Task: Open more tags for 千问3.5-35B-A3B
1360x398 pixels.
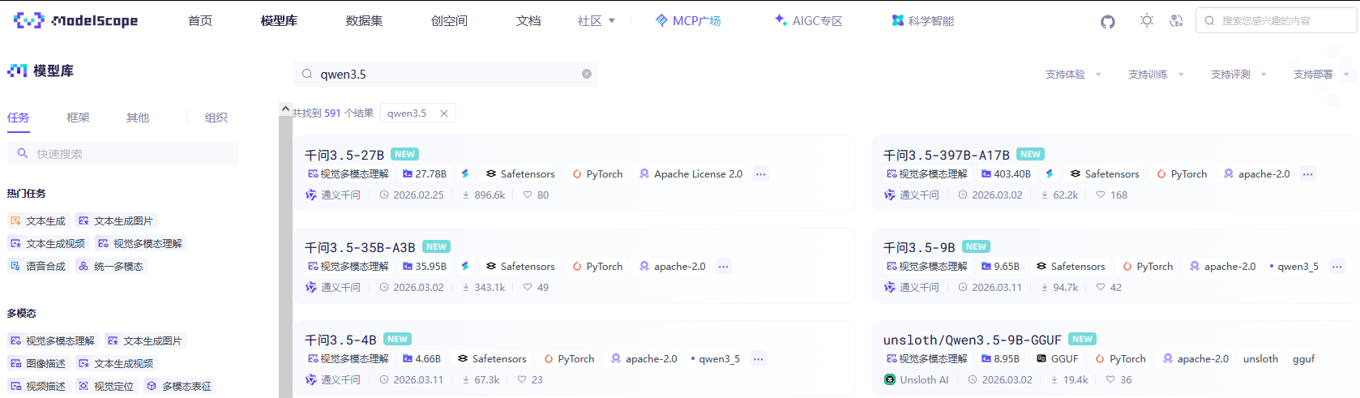Action: [x=723, y=267]
